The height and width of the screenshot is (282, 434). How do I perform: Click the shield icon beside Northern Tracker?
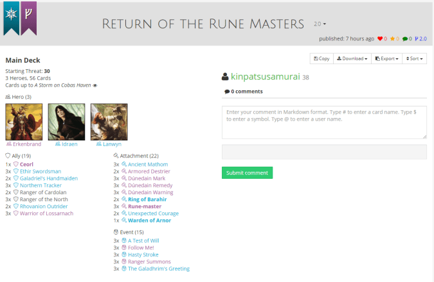(16, 185)
